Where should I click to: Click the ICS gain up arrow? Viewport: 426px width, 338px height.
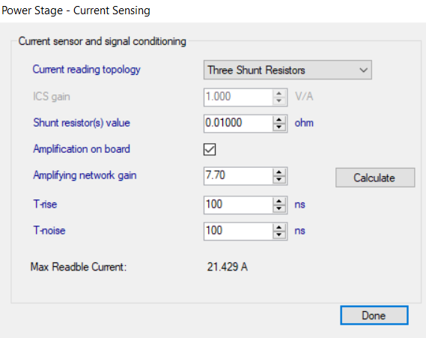[279, 94]
